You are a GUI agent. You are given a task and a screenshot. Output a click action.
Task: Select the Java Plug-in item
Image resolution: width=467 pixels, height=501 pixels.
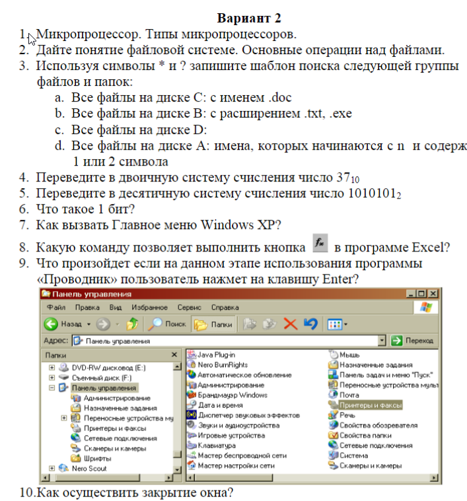[216, 354]
